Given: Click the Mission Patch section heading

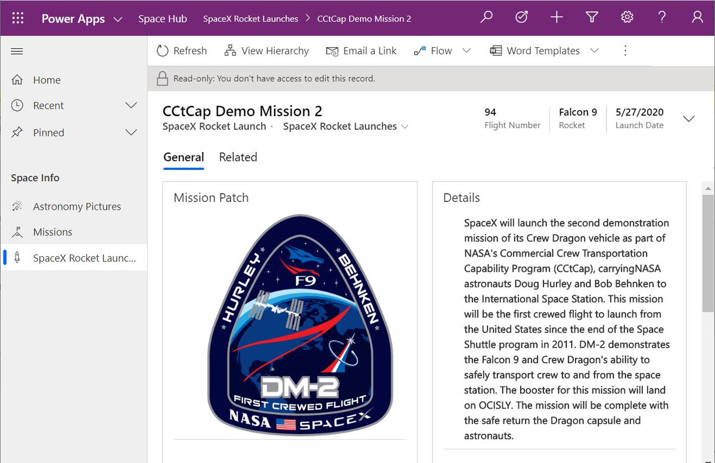Looking at the screenshot, I should coord(212,198).
